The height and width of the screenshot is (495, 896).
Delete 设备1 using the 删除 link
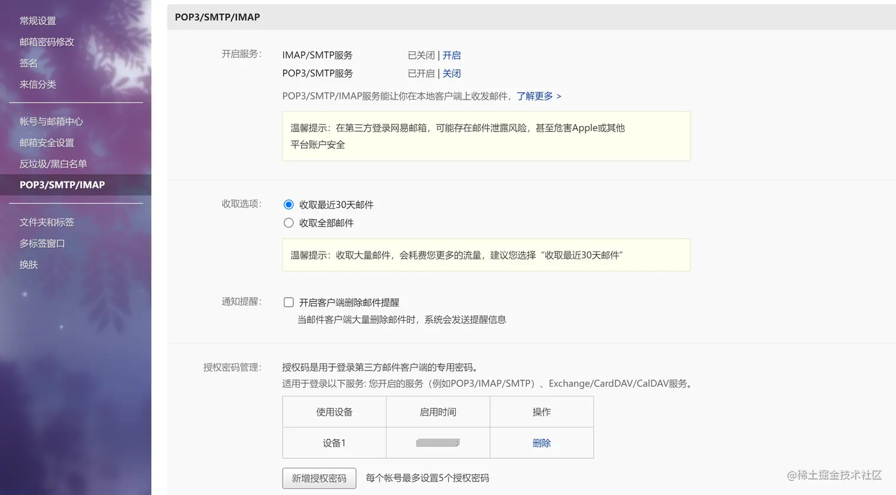pos(541,442)
